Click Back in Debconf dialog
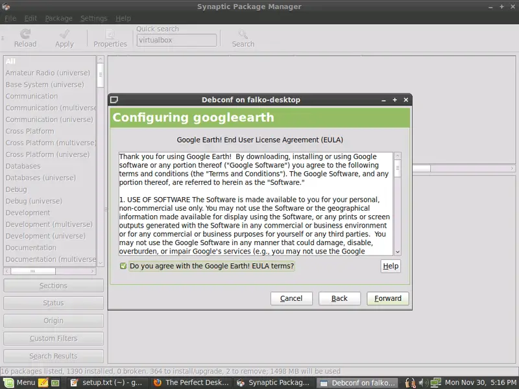Screen dimensions: 519x389 [339, 298]
